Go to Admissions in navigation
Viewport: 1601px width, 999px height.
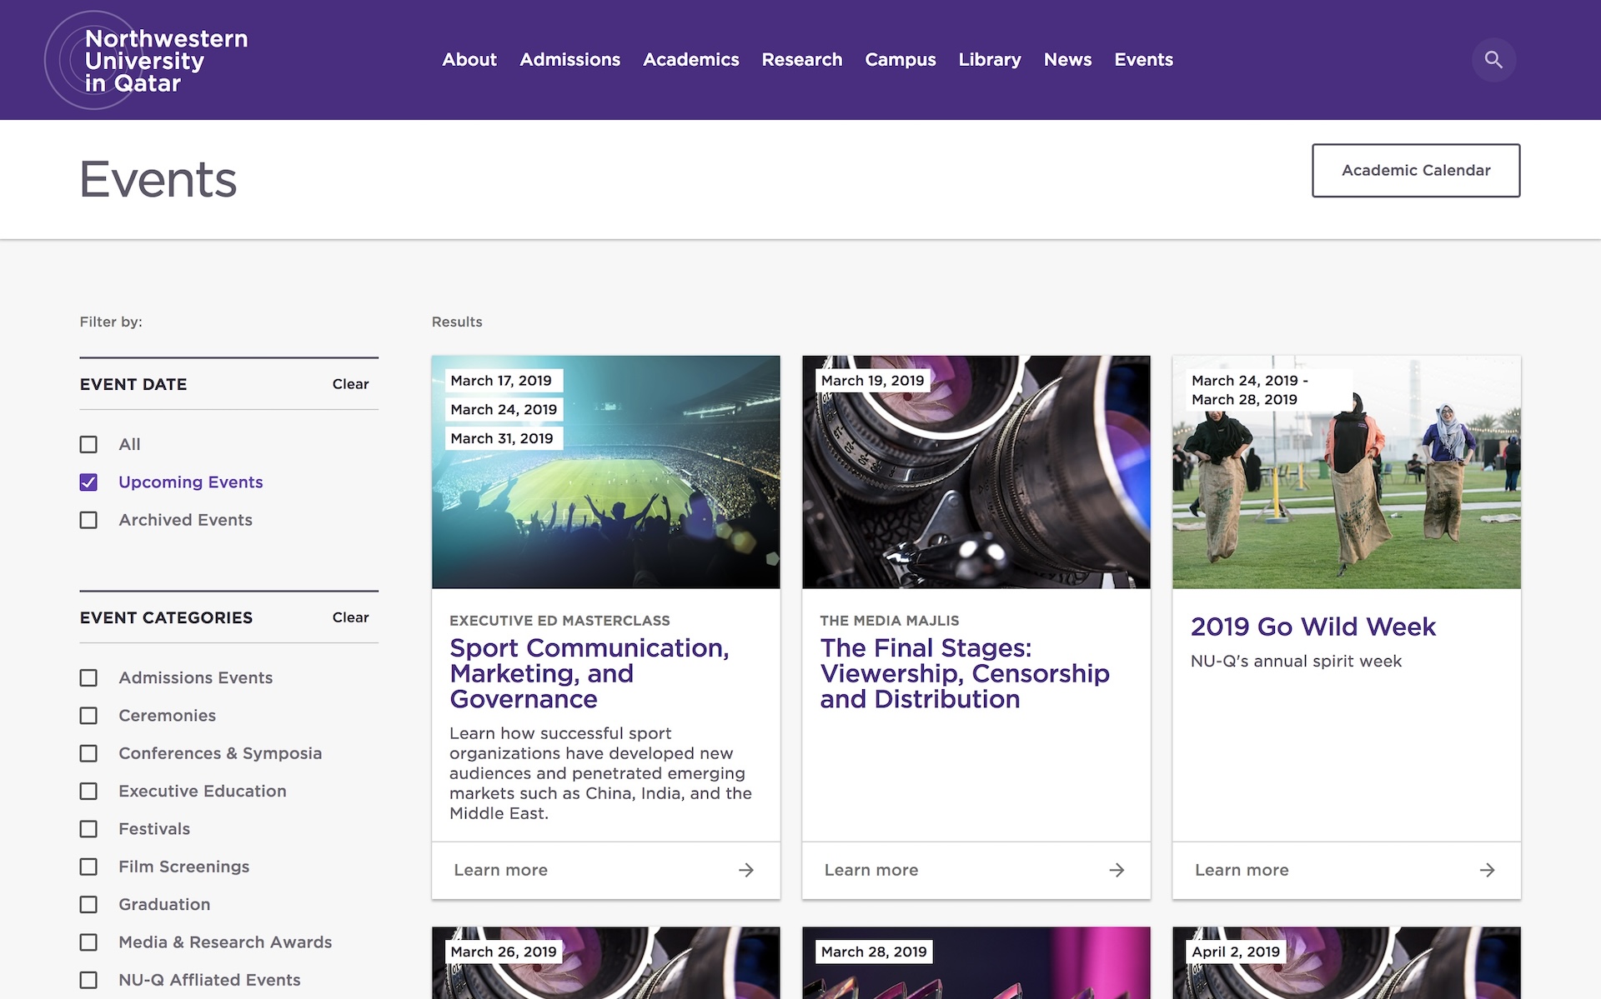tap(570, 60)
